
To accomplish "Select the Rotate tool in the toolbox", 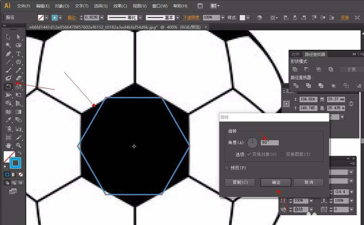I will (x=8, y=87).
